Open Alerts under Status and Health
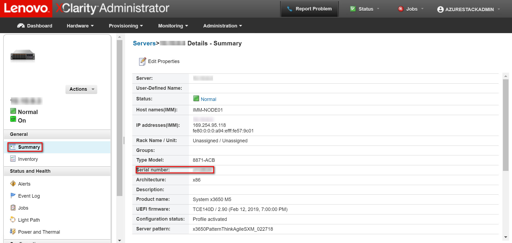512x243 pixels. point(24,184)
